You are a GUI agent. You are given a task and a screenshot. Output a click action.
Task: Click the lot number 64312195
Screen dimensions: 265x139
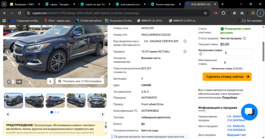[147, 28]
